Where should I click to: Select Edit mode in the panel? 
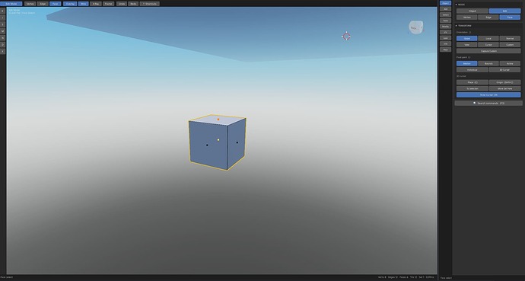pyautogui.click(x=505, y=11)
